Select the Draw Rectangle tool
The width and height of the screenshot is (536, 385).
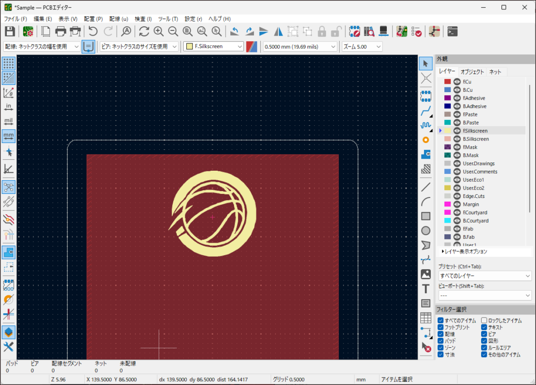coord(426,216)
